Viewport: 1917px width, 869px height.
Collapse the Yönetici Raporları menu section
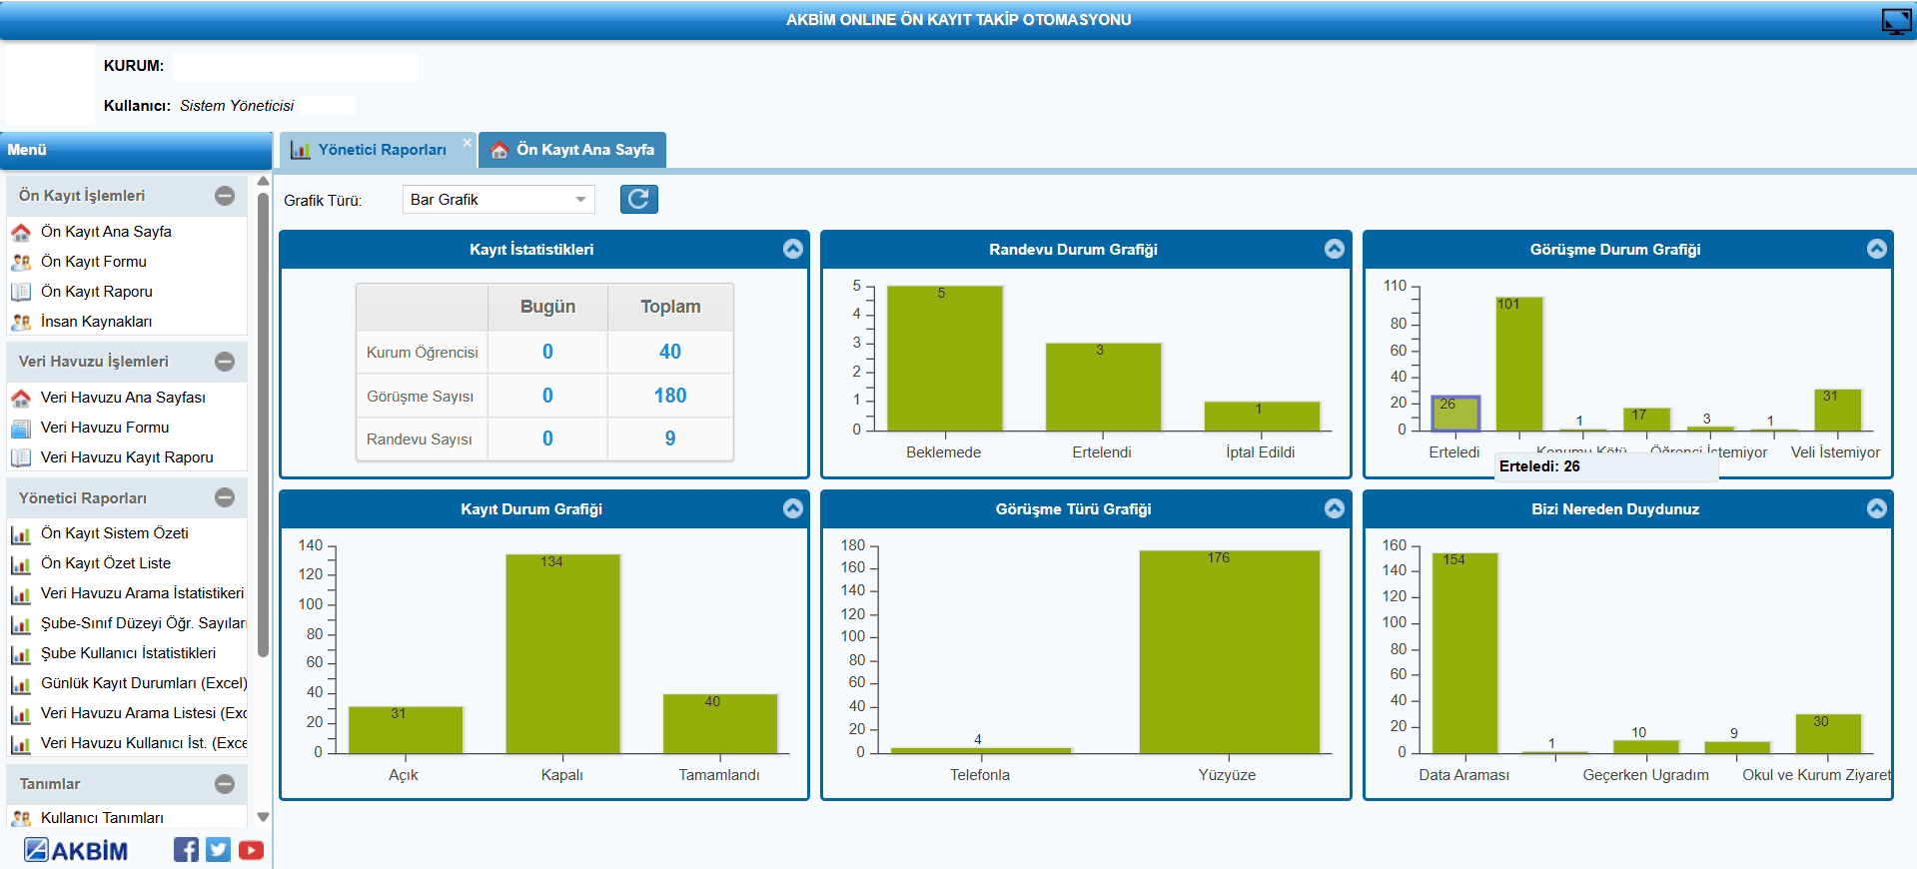point(225,497)
